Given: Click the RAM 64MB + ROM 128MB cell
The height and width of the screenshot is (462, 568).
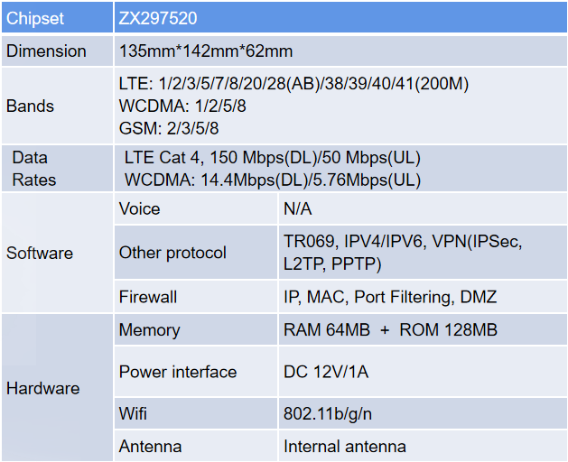Looking at the screenshot, I should pos(423,329).
